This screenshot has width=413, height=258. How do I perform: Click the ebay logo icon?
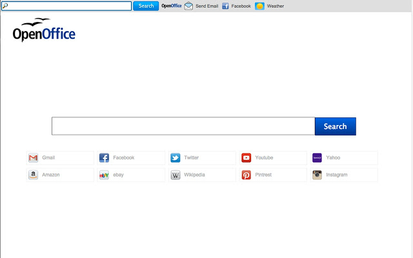pos(104,175)
